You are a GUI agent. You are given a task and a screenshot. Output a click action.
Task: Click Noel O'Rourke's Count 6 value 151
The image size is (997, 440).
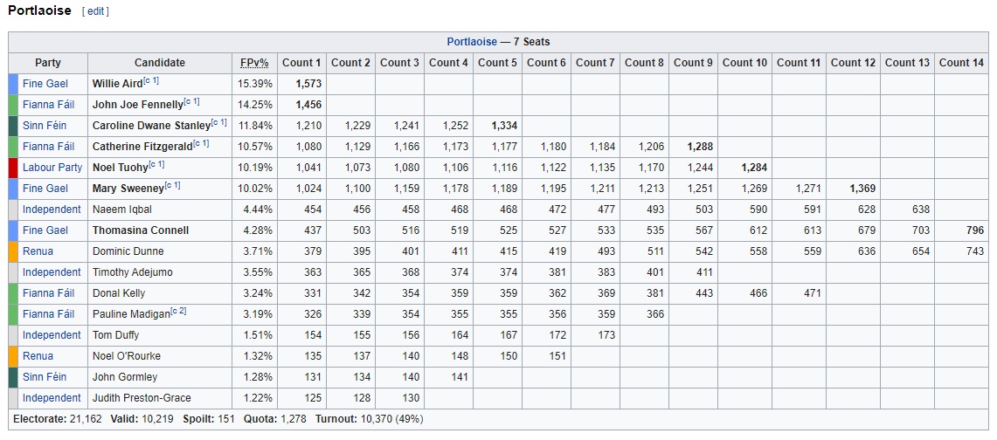(558, 356)
